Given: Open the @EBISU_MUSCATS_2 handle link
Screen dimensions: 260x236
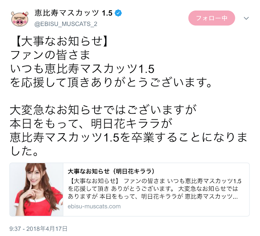Looking at the screenshot, I should click(66, 24).
